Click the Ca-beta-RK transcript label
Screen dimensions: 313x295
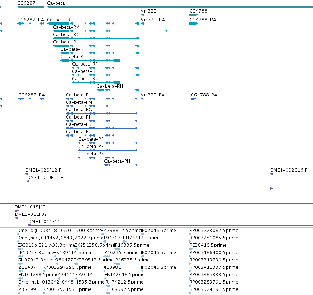click(73, 49)
